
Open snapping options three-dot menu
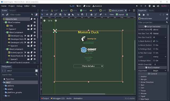(x=86, y=14)
